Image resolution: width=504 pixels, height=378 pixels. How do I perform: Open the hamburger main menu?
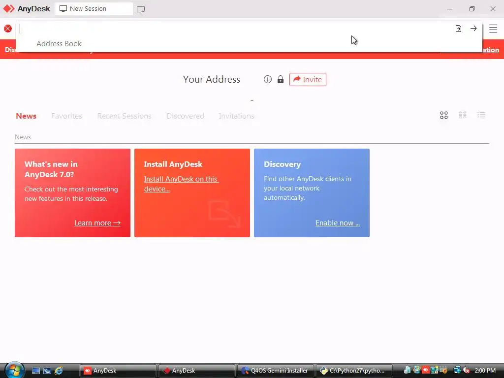(x=493, y=29)
